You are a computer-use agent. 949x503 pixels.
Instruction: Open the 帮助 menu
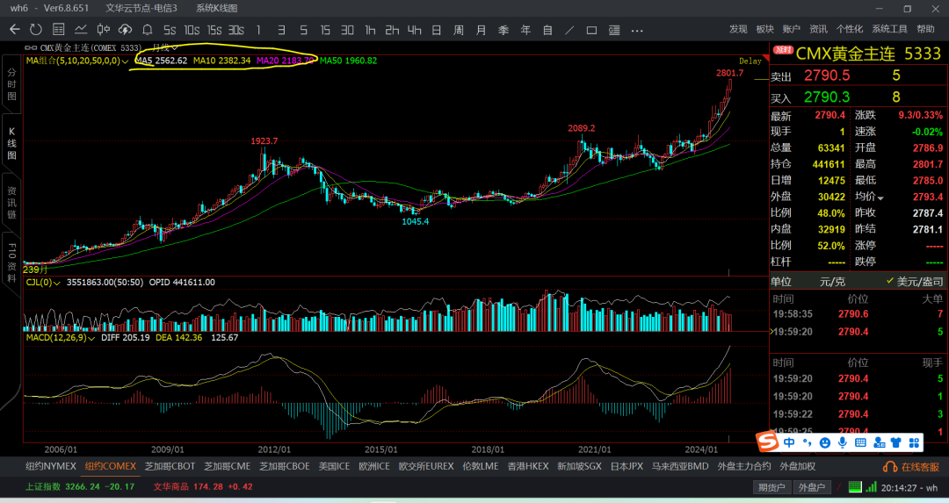point(925,29)
